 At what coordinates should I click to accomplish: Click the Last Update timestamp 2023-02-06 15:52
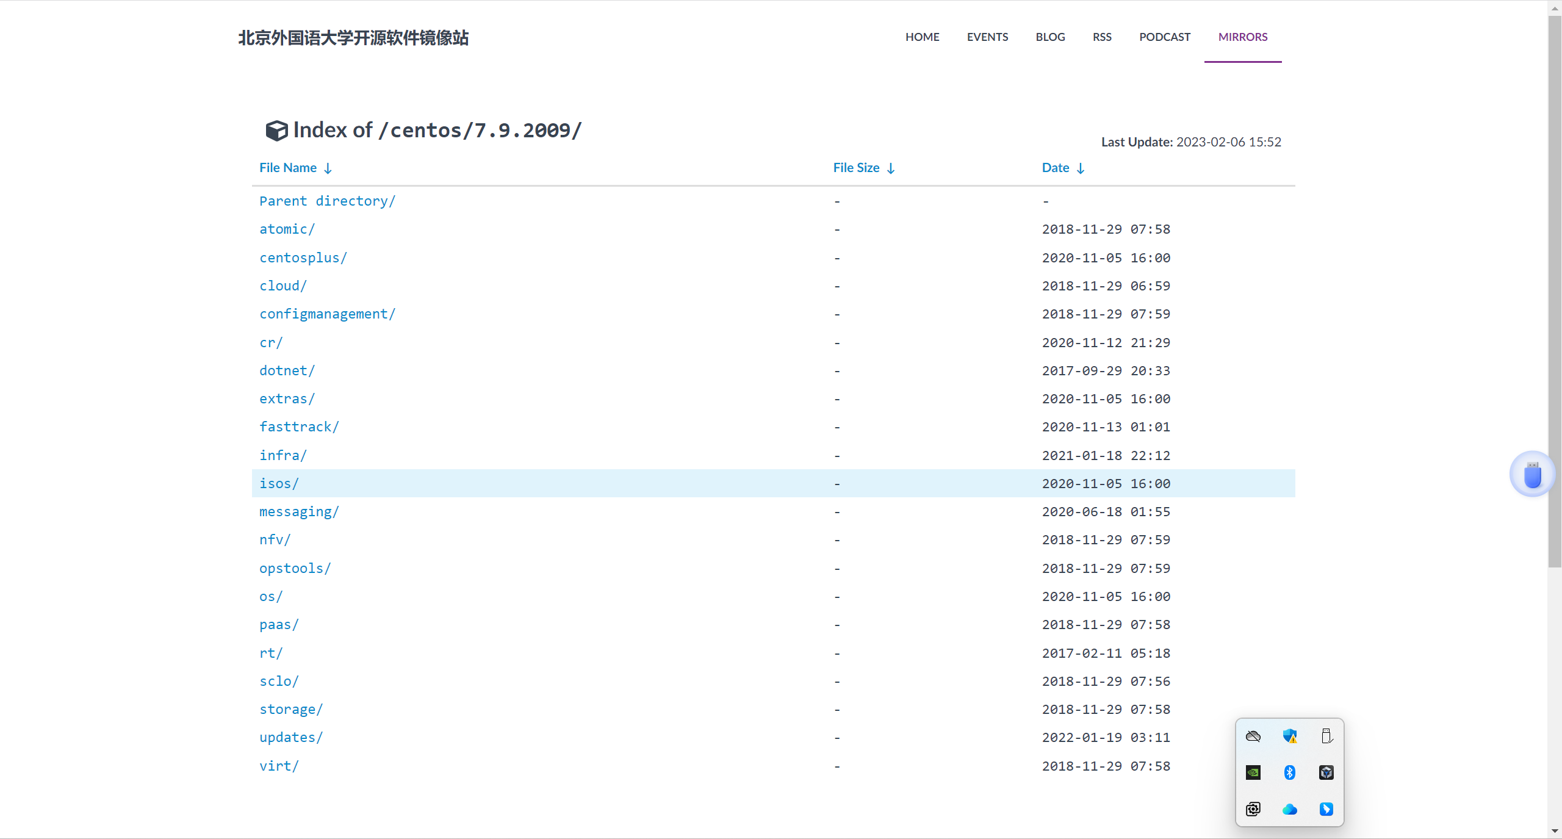click(1229, 142)
